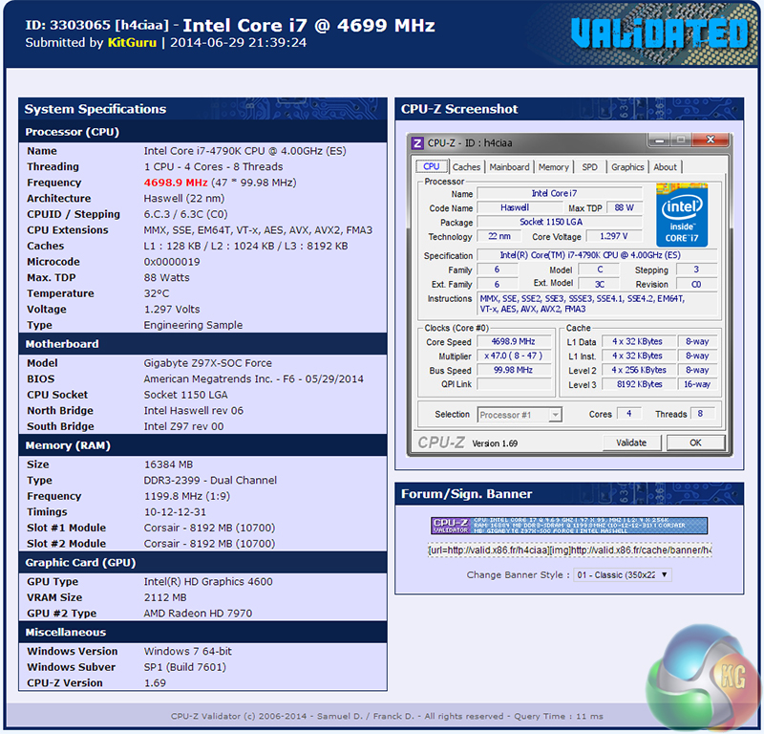Viewport: 764px width, 734px height.
Task: Click the Level 3 8192 KBytes field
Action: click(639, 384)
